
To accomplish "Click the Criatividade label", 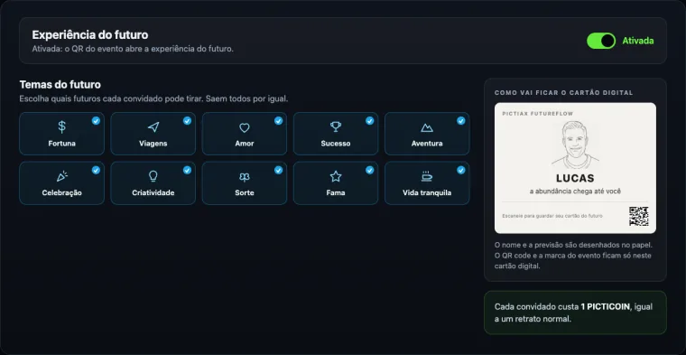I will click(x=153, y=193).
